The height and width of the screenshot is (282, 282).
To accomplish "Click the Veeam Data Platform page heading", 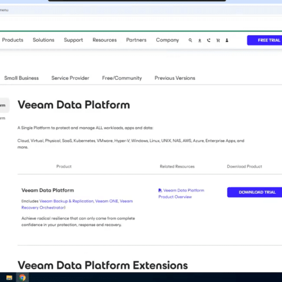I will [x=73, y=105].
